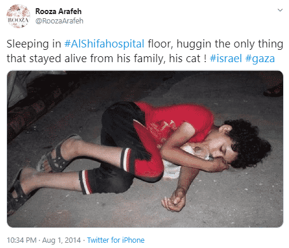Image resolution: width=289 pixels, height=248 pixels.
Task: Open Rooza Arafeh display name profile link
Action: click(x=58, y=11)
